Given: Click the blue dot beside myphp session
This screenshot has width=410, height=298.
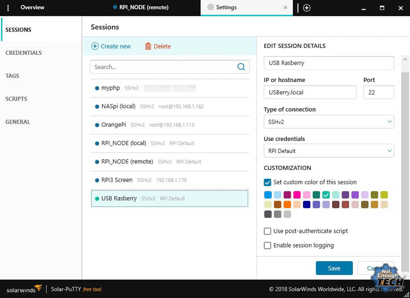Looking at the screenshot, I should pos(97,88).
